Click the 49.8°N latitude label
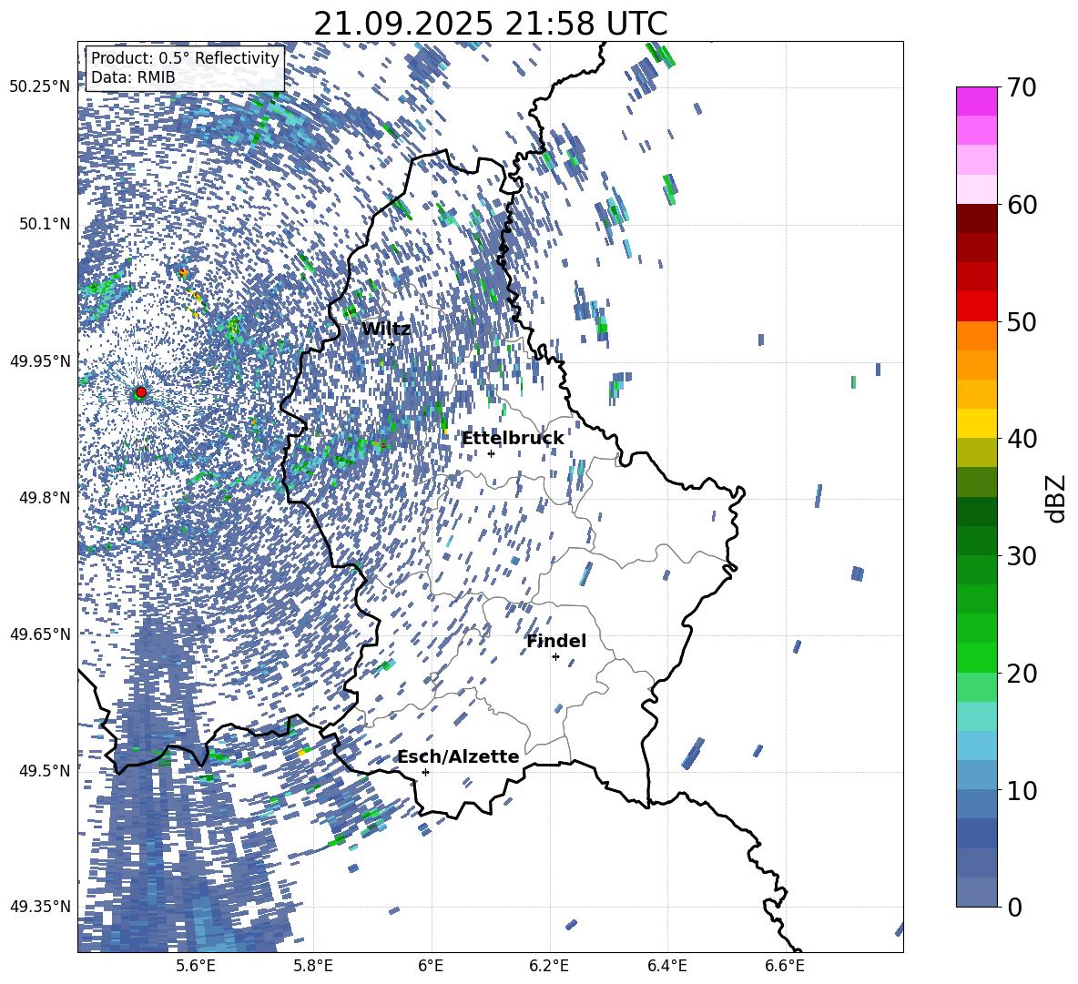This screenshot has width=1078, height=984. click(44, 498)
